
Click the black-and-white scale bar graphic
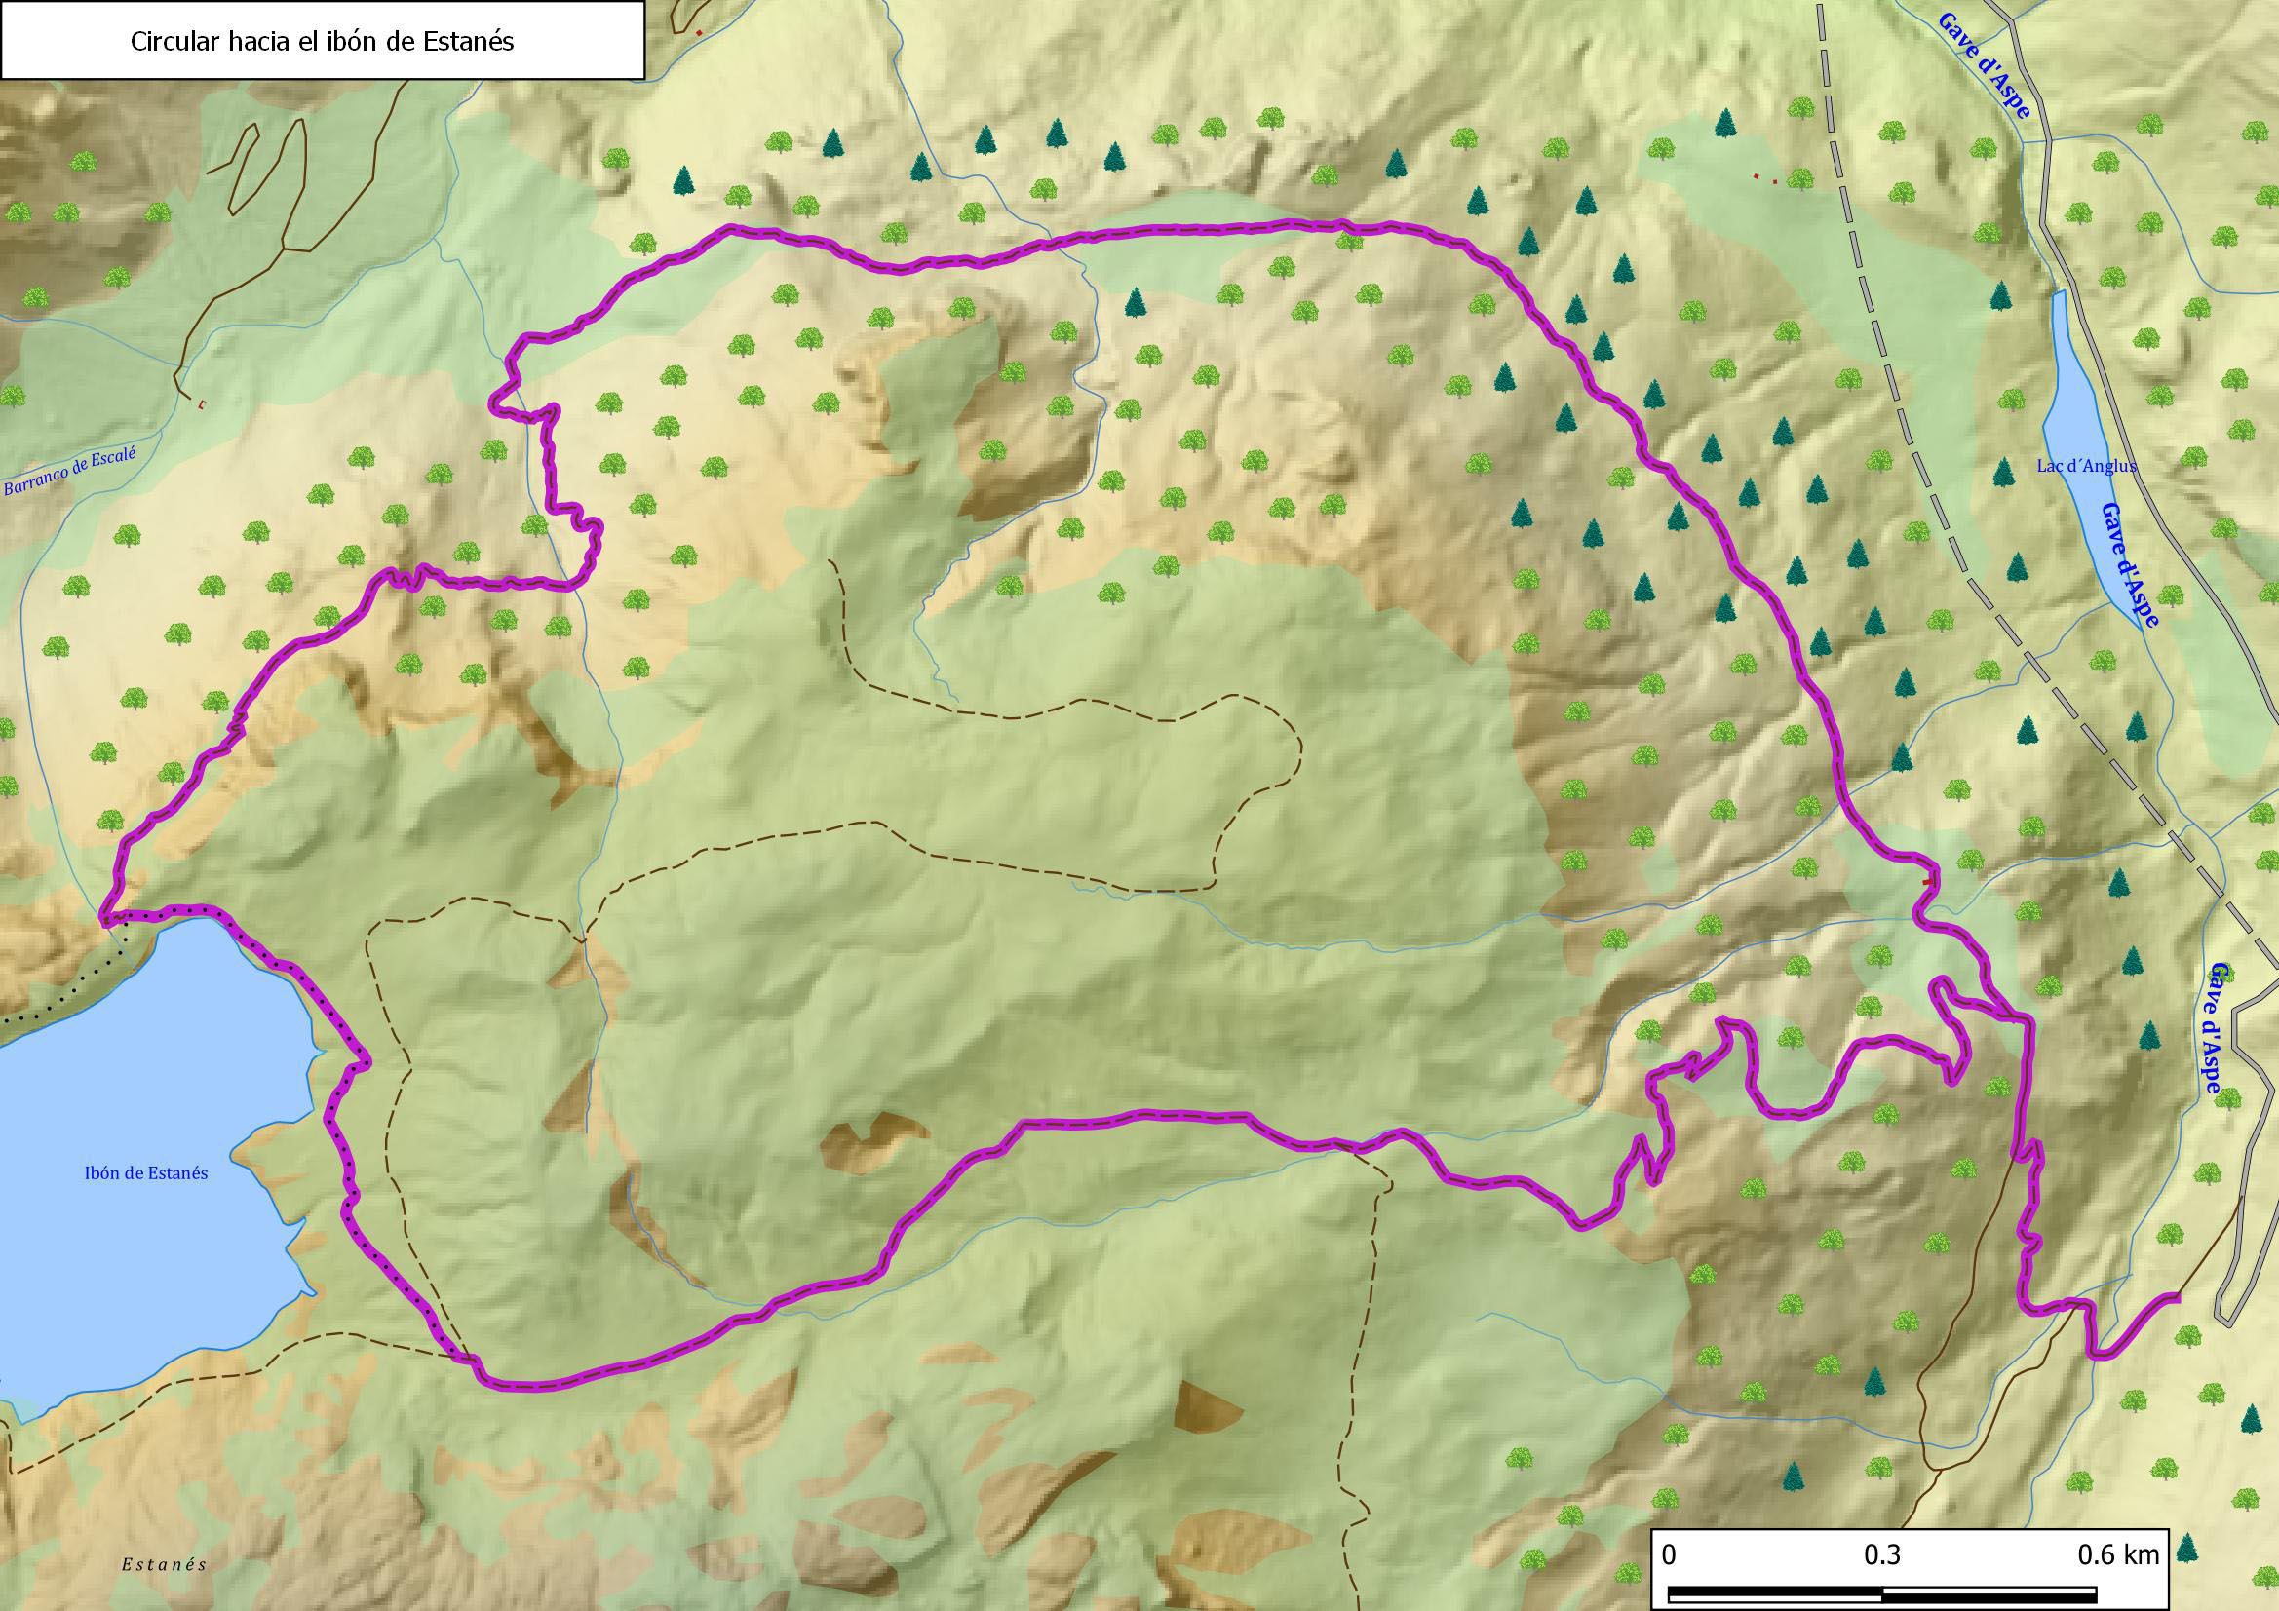(1882, 1597)
